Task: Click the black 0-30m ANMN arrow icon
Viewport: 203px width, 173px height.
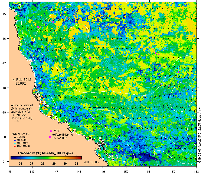Action: (x=15, y=137)
